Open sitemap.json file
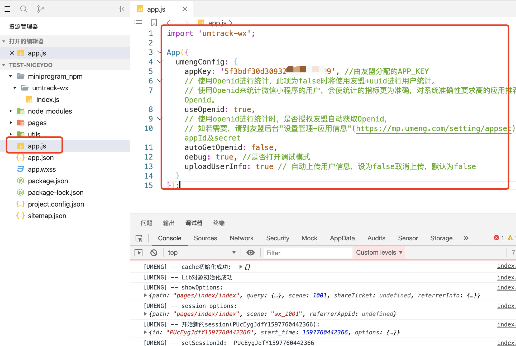 pos(47,216)
